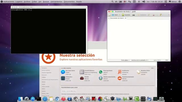Click 'Activar recomendaciones' in Software Center
Screen dimensions: 182x102
coord(69,91)
